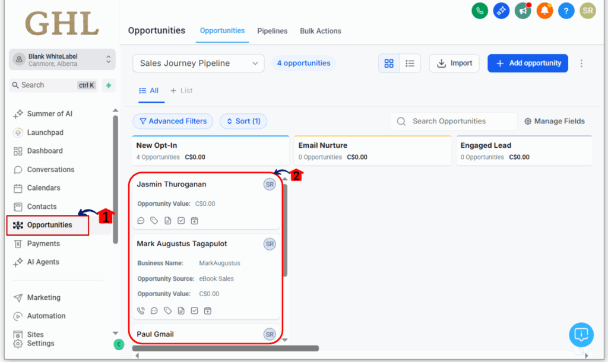
Task: Click the green phone dialer icon
Action: (480, 11)
